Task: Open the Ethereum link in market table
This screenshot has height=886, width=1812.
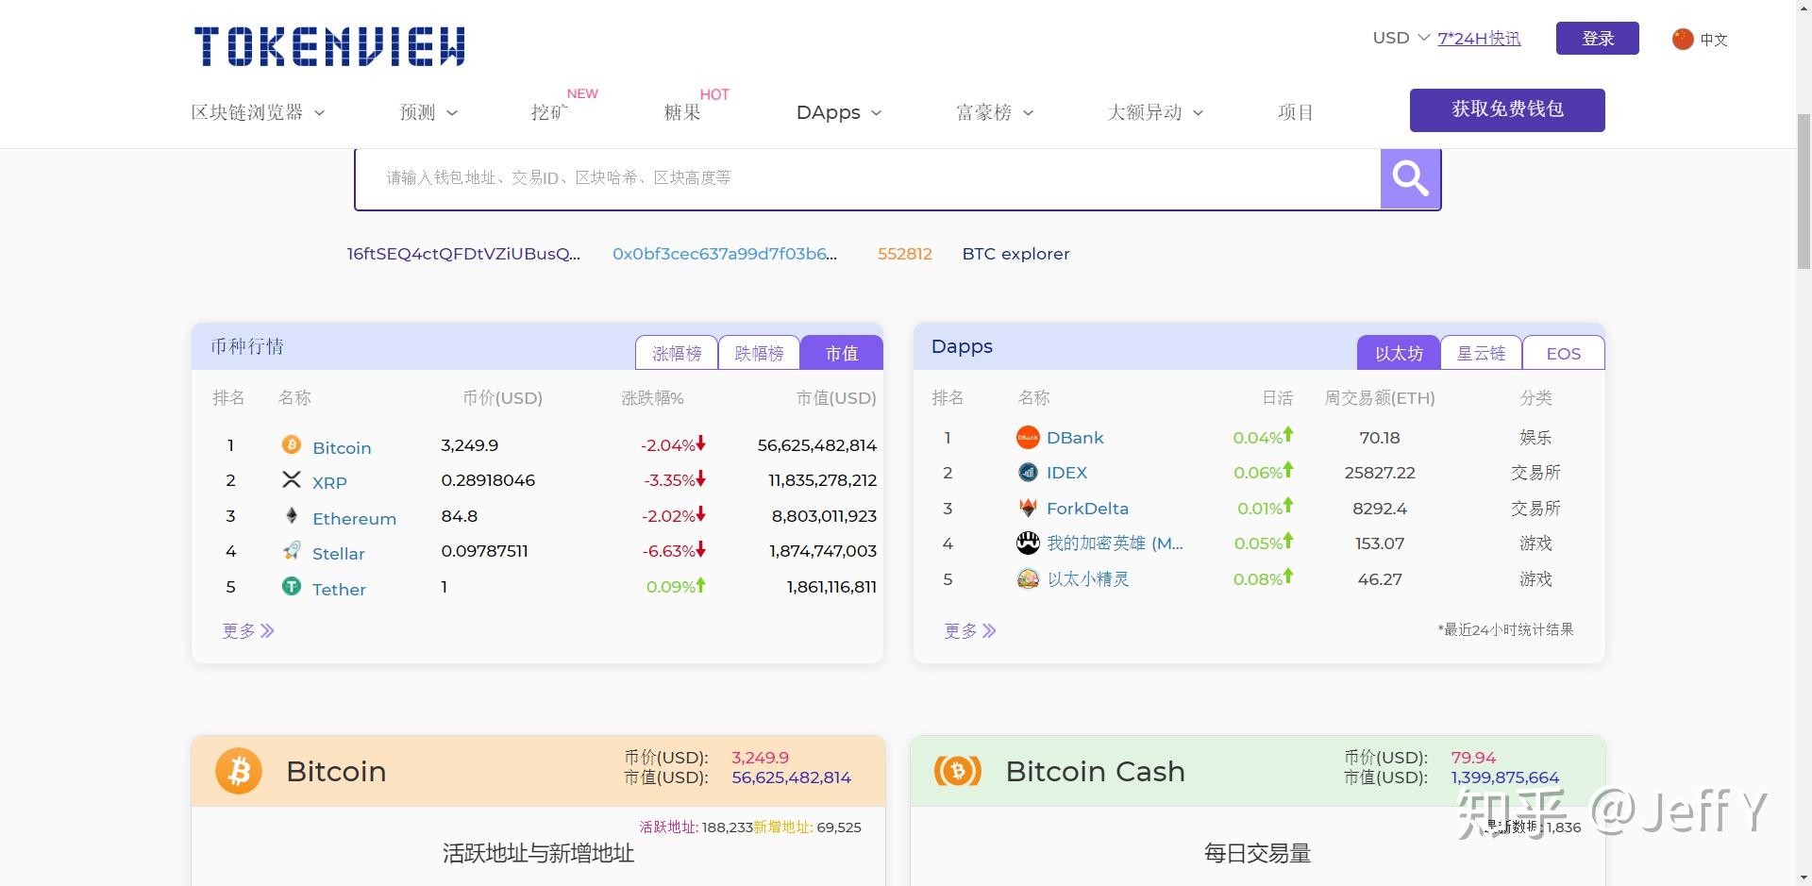Action: [354, 519]
